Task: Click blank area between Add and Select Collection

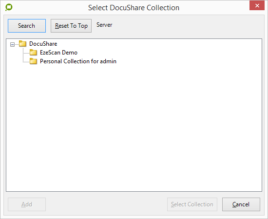Action: coord(106,204)
